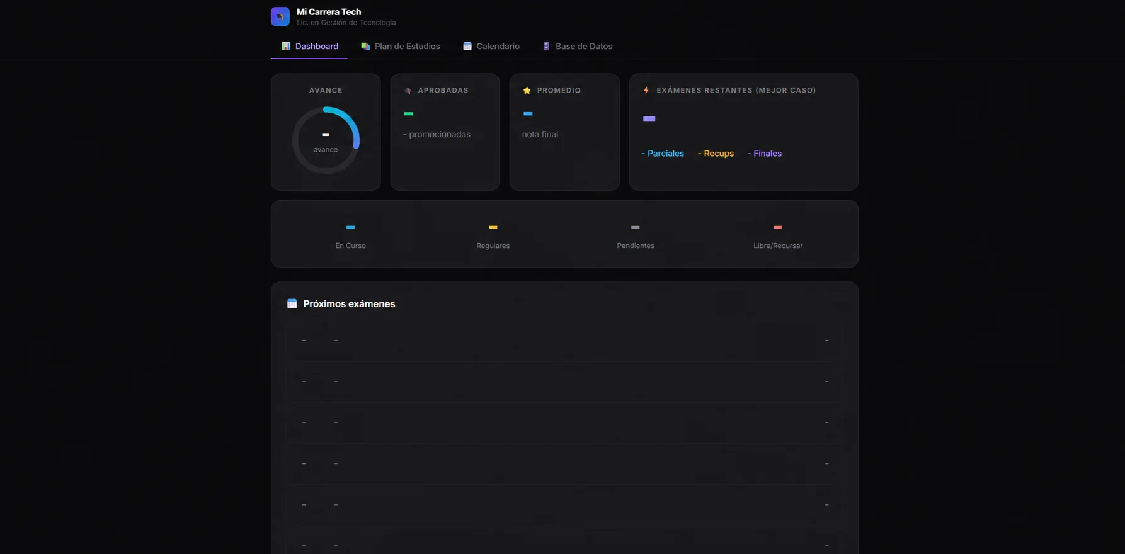Click the APROBADAS card heading
Image resolution: width=1125 pixels, height=554 pixels.
(443, 91)
